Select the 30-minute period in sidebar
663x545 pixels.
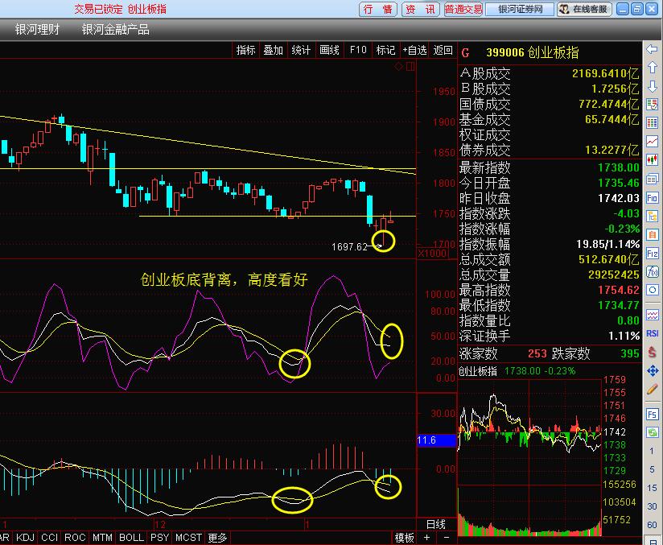tap(652, 506)
